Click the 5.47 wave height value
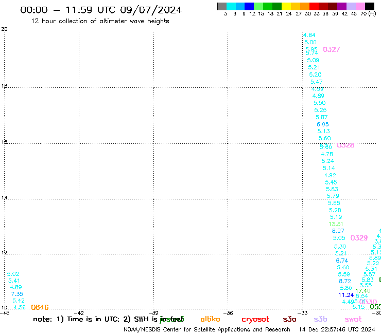 click(316, 82)
